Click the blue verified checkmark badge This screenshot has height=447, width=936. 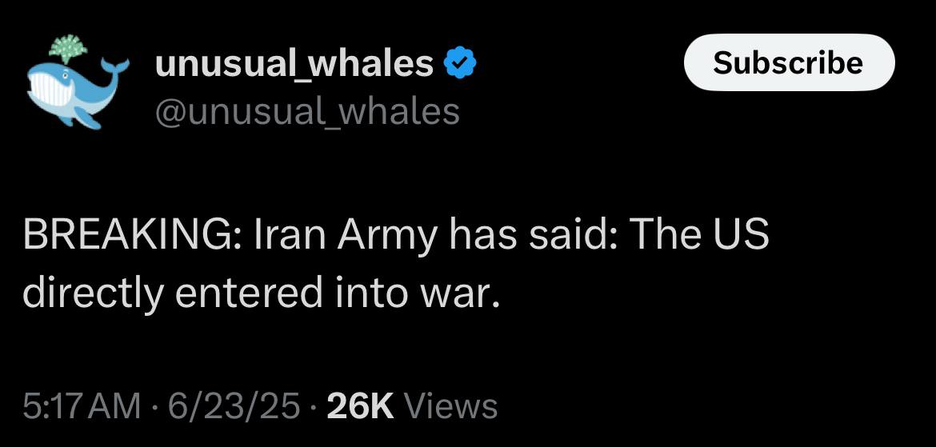pyautogui.click(x=460, y=64)
